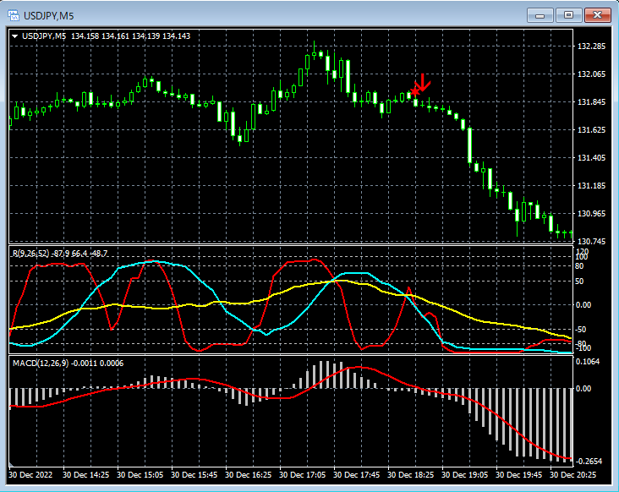The image size is (619, 492).
Task: Click the 0.1064 MACD scale value
Action: point(588,362)
